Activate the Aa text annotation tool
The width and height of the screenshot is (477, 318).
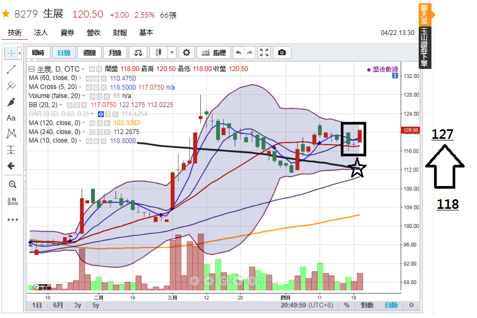(11, 118)
